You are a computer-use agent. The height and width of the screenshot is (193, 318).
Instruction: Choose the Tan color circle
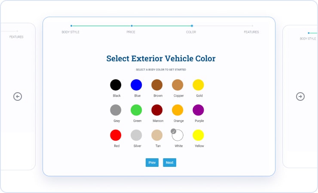[x=157, y=135]
